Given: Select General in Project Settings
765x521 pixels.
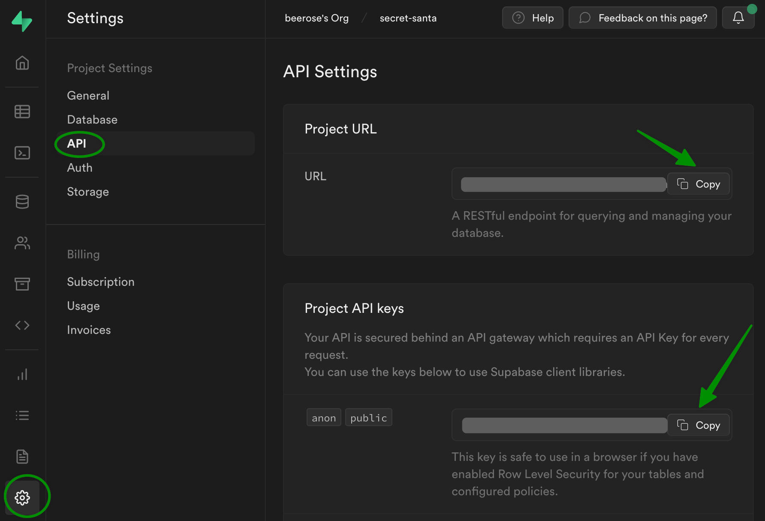Looking at the screenshot, I should (88, 96).
